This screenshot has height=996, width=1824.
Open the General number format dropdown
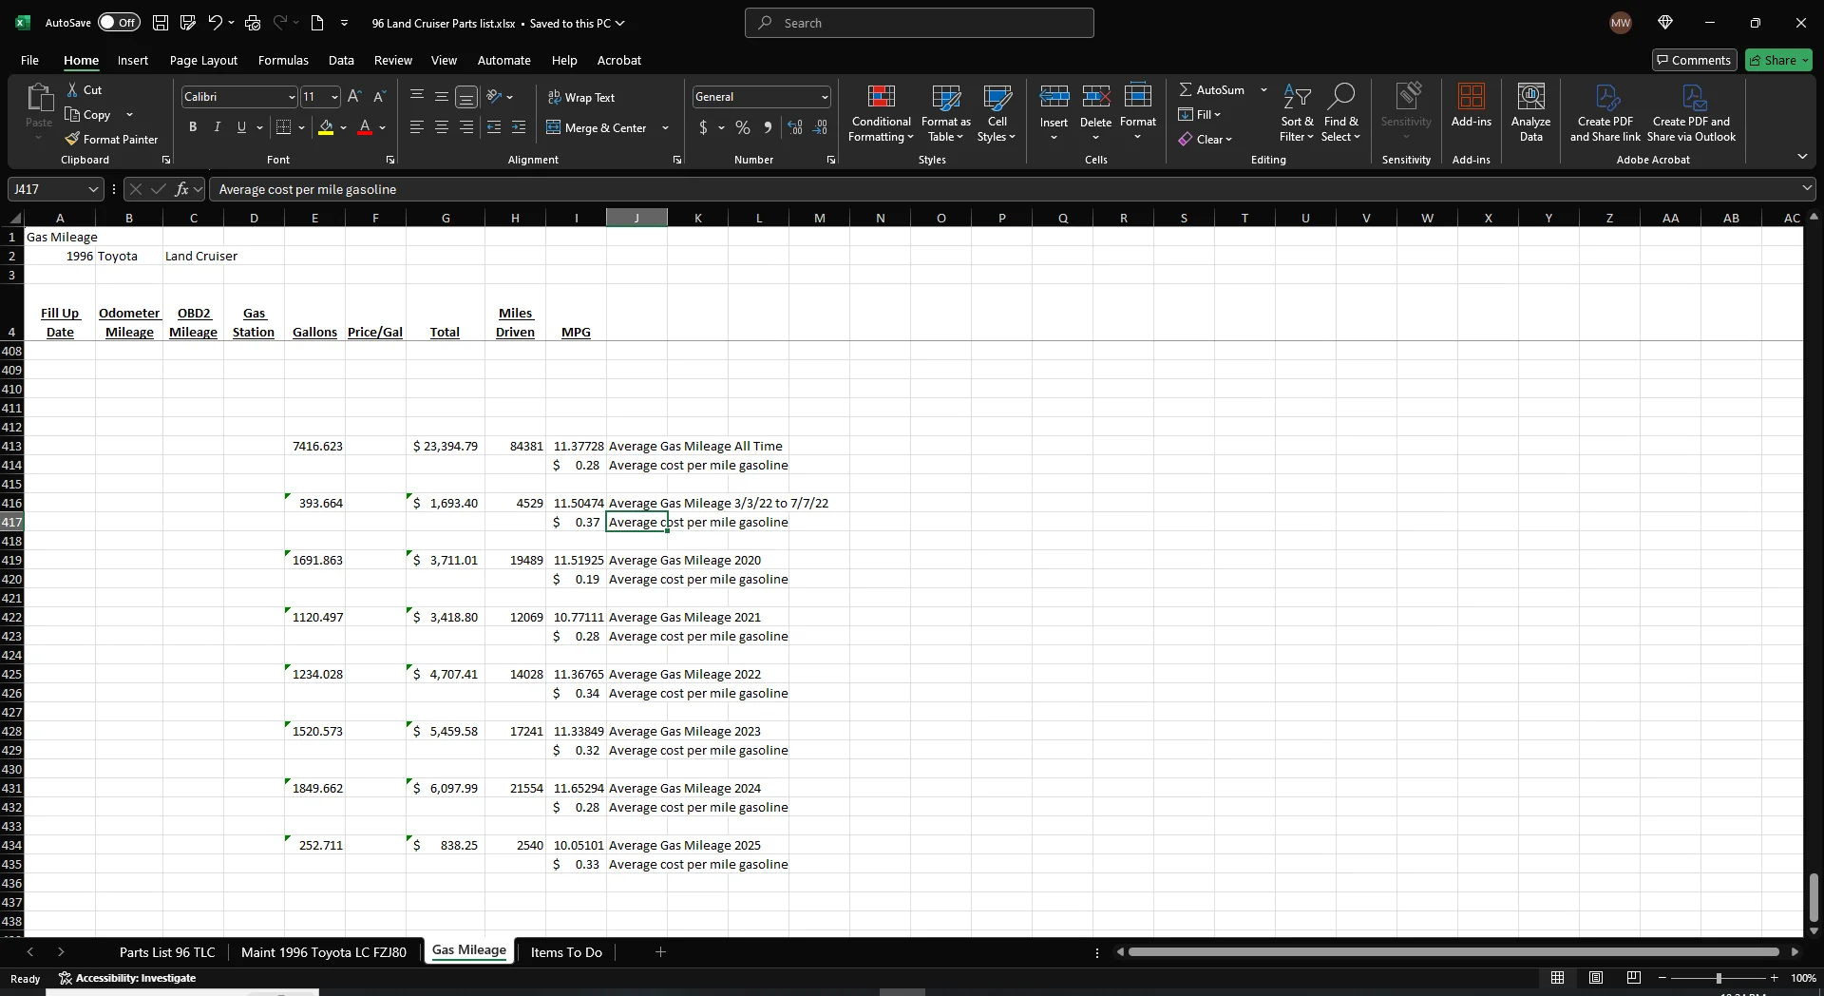coord(824,97)
